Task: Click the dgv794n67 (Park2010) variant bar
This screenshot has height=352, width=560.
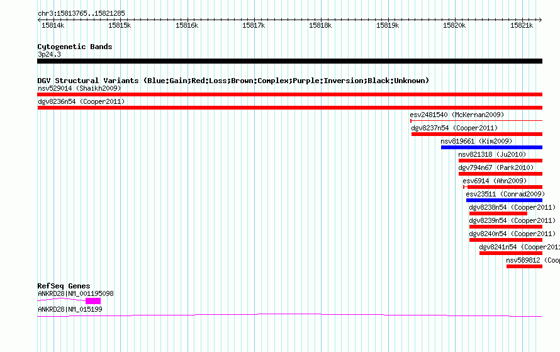Action: [500, 174]
